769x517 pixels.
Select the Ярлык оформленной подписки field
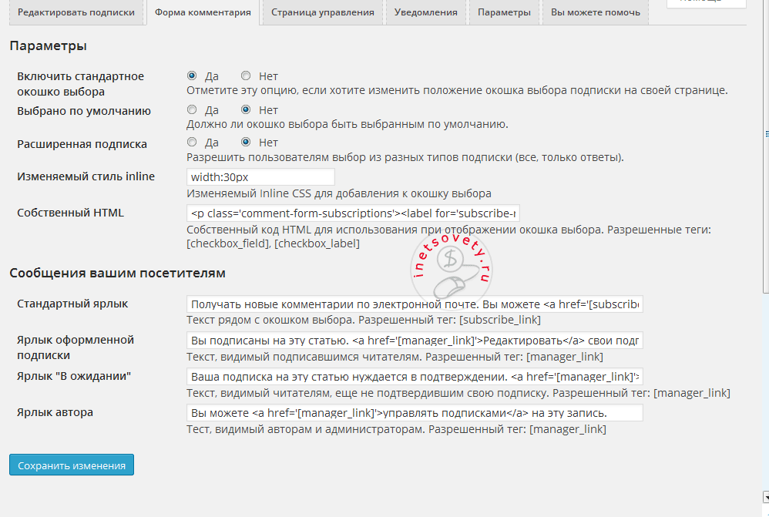click(x=414, y=341)
